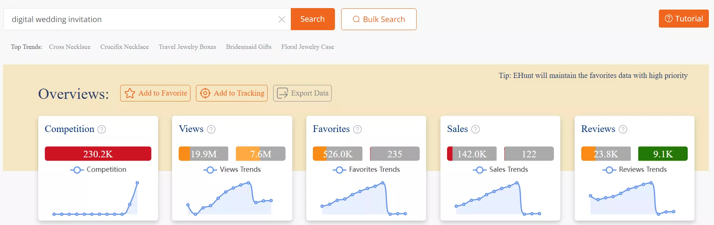Toggle the Views Trends legend marker
This screenshot has width=714, height=225.
[x=210, y=170]
